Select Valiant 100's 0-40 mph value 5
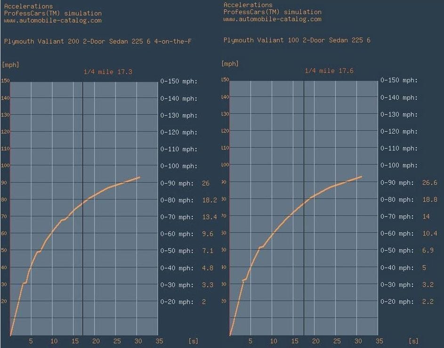 (424, 268)
